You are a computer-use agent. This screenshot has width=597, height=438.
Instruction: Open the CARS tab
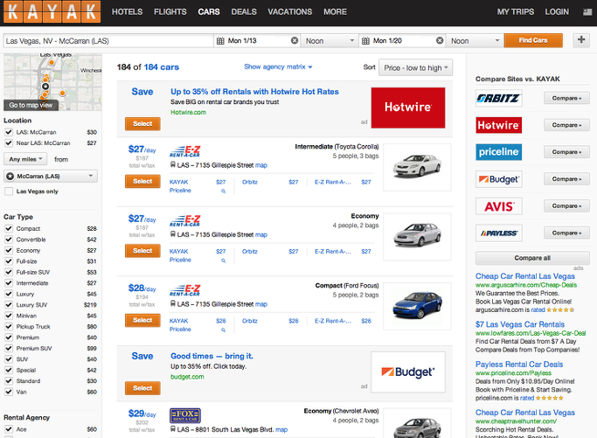coord(209,12)
